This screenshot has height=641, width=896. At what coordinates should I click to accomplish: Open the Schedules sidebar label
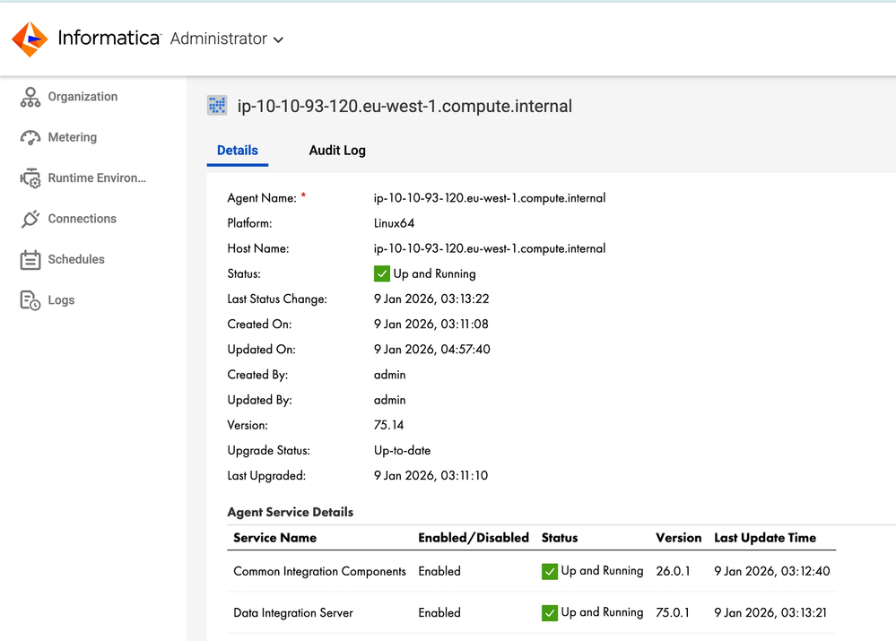(x=76, y=259)
